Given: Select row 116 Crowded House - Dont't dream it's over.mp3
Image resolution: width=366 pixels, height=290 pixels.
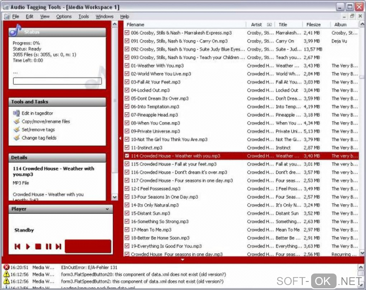Looking at the screenshot, I should [241, 172].
